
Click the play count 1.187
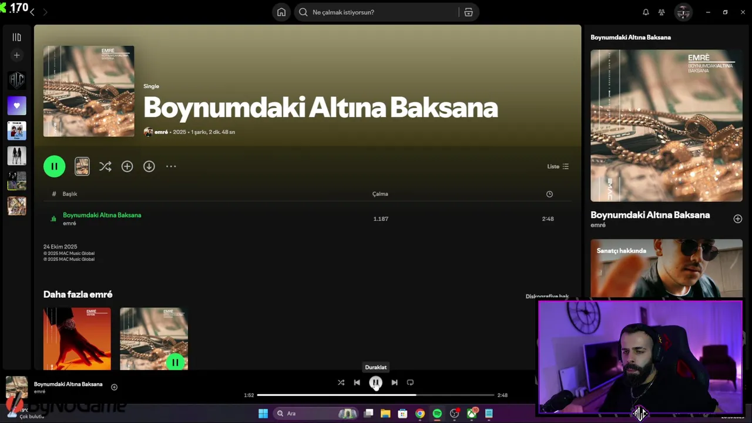pos(381,219)
